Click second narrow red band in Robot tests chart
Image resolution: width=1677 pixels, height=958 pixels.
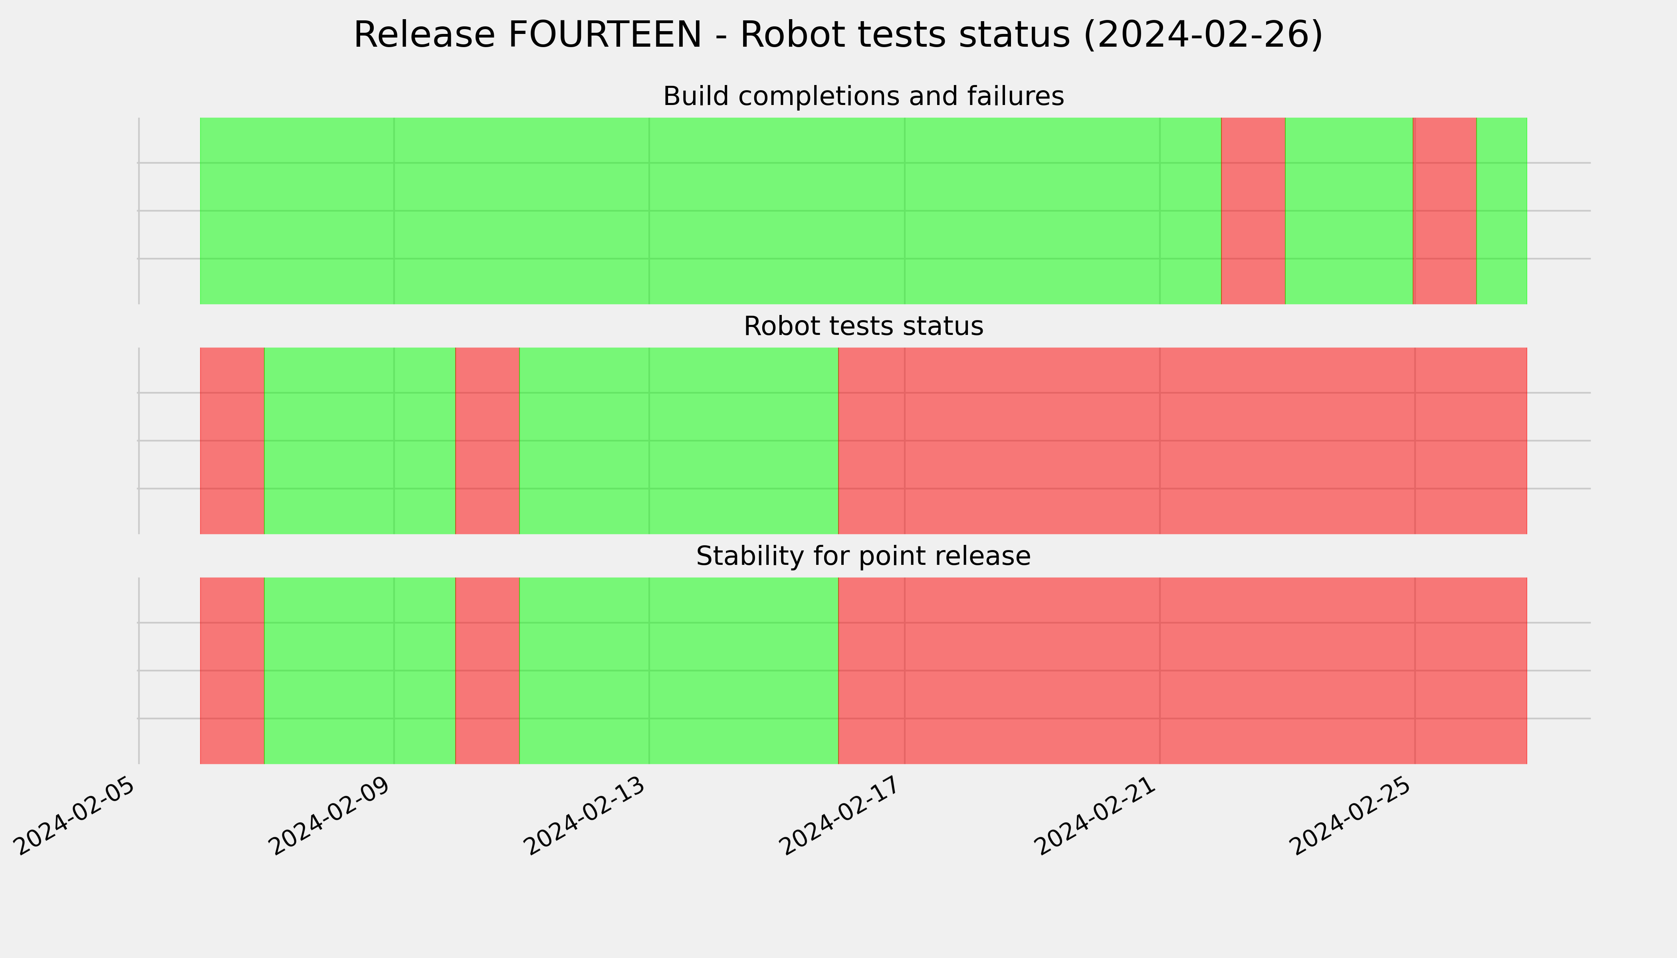pyautogui.click(x=488, y=441)
